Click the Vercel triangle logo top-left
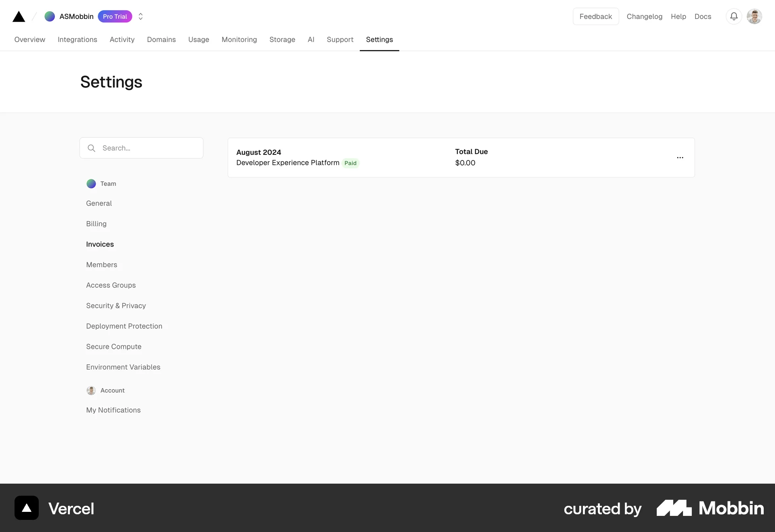The width and height of the screenshot is (775, 532). [x=18, y=17]
